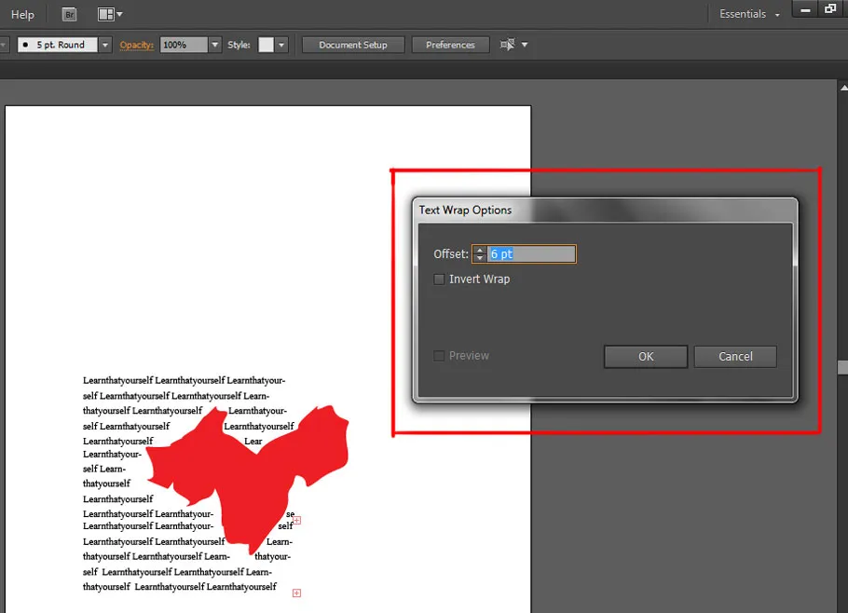Open Document Setup
848x613 pixels.
click(352, 44)
